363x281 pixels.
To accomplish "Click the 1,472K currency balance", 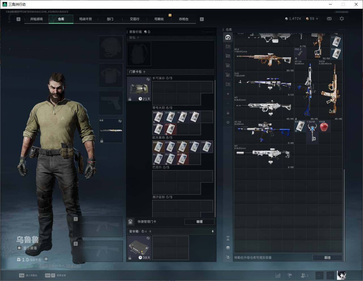I will (293, 19).
